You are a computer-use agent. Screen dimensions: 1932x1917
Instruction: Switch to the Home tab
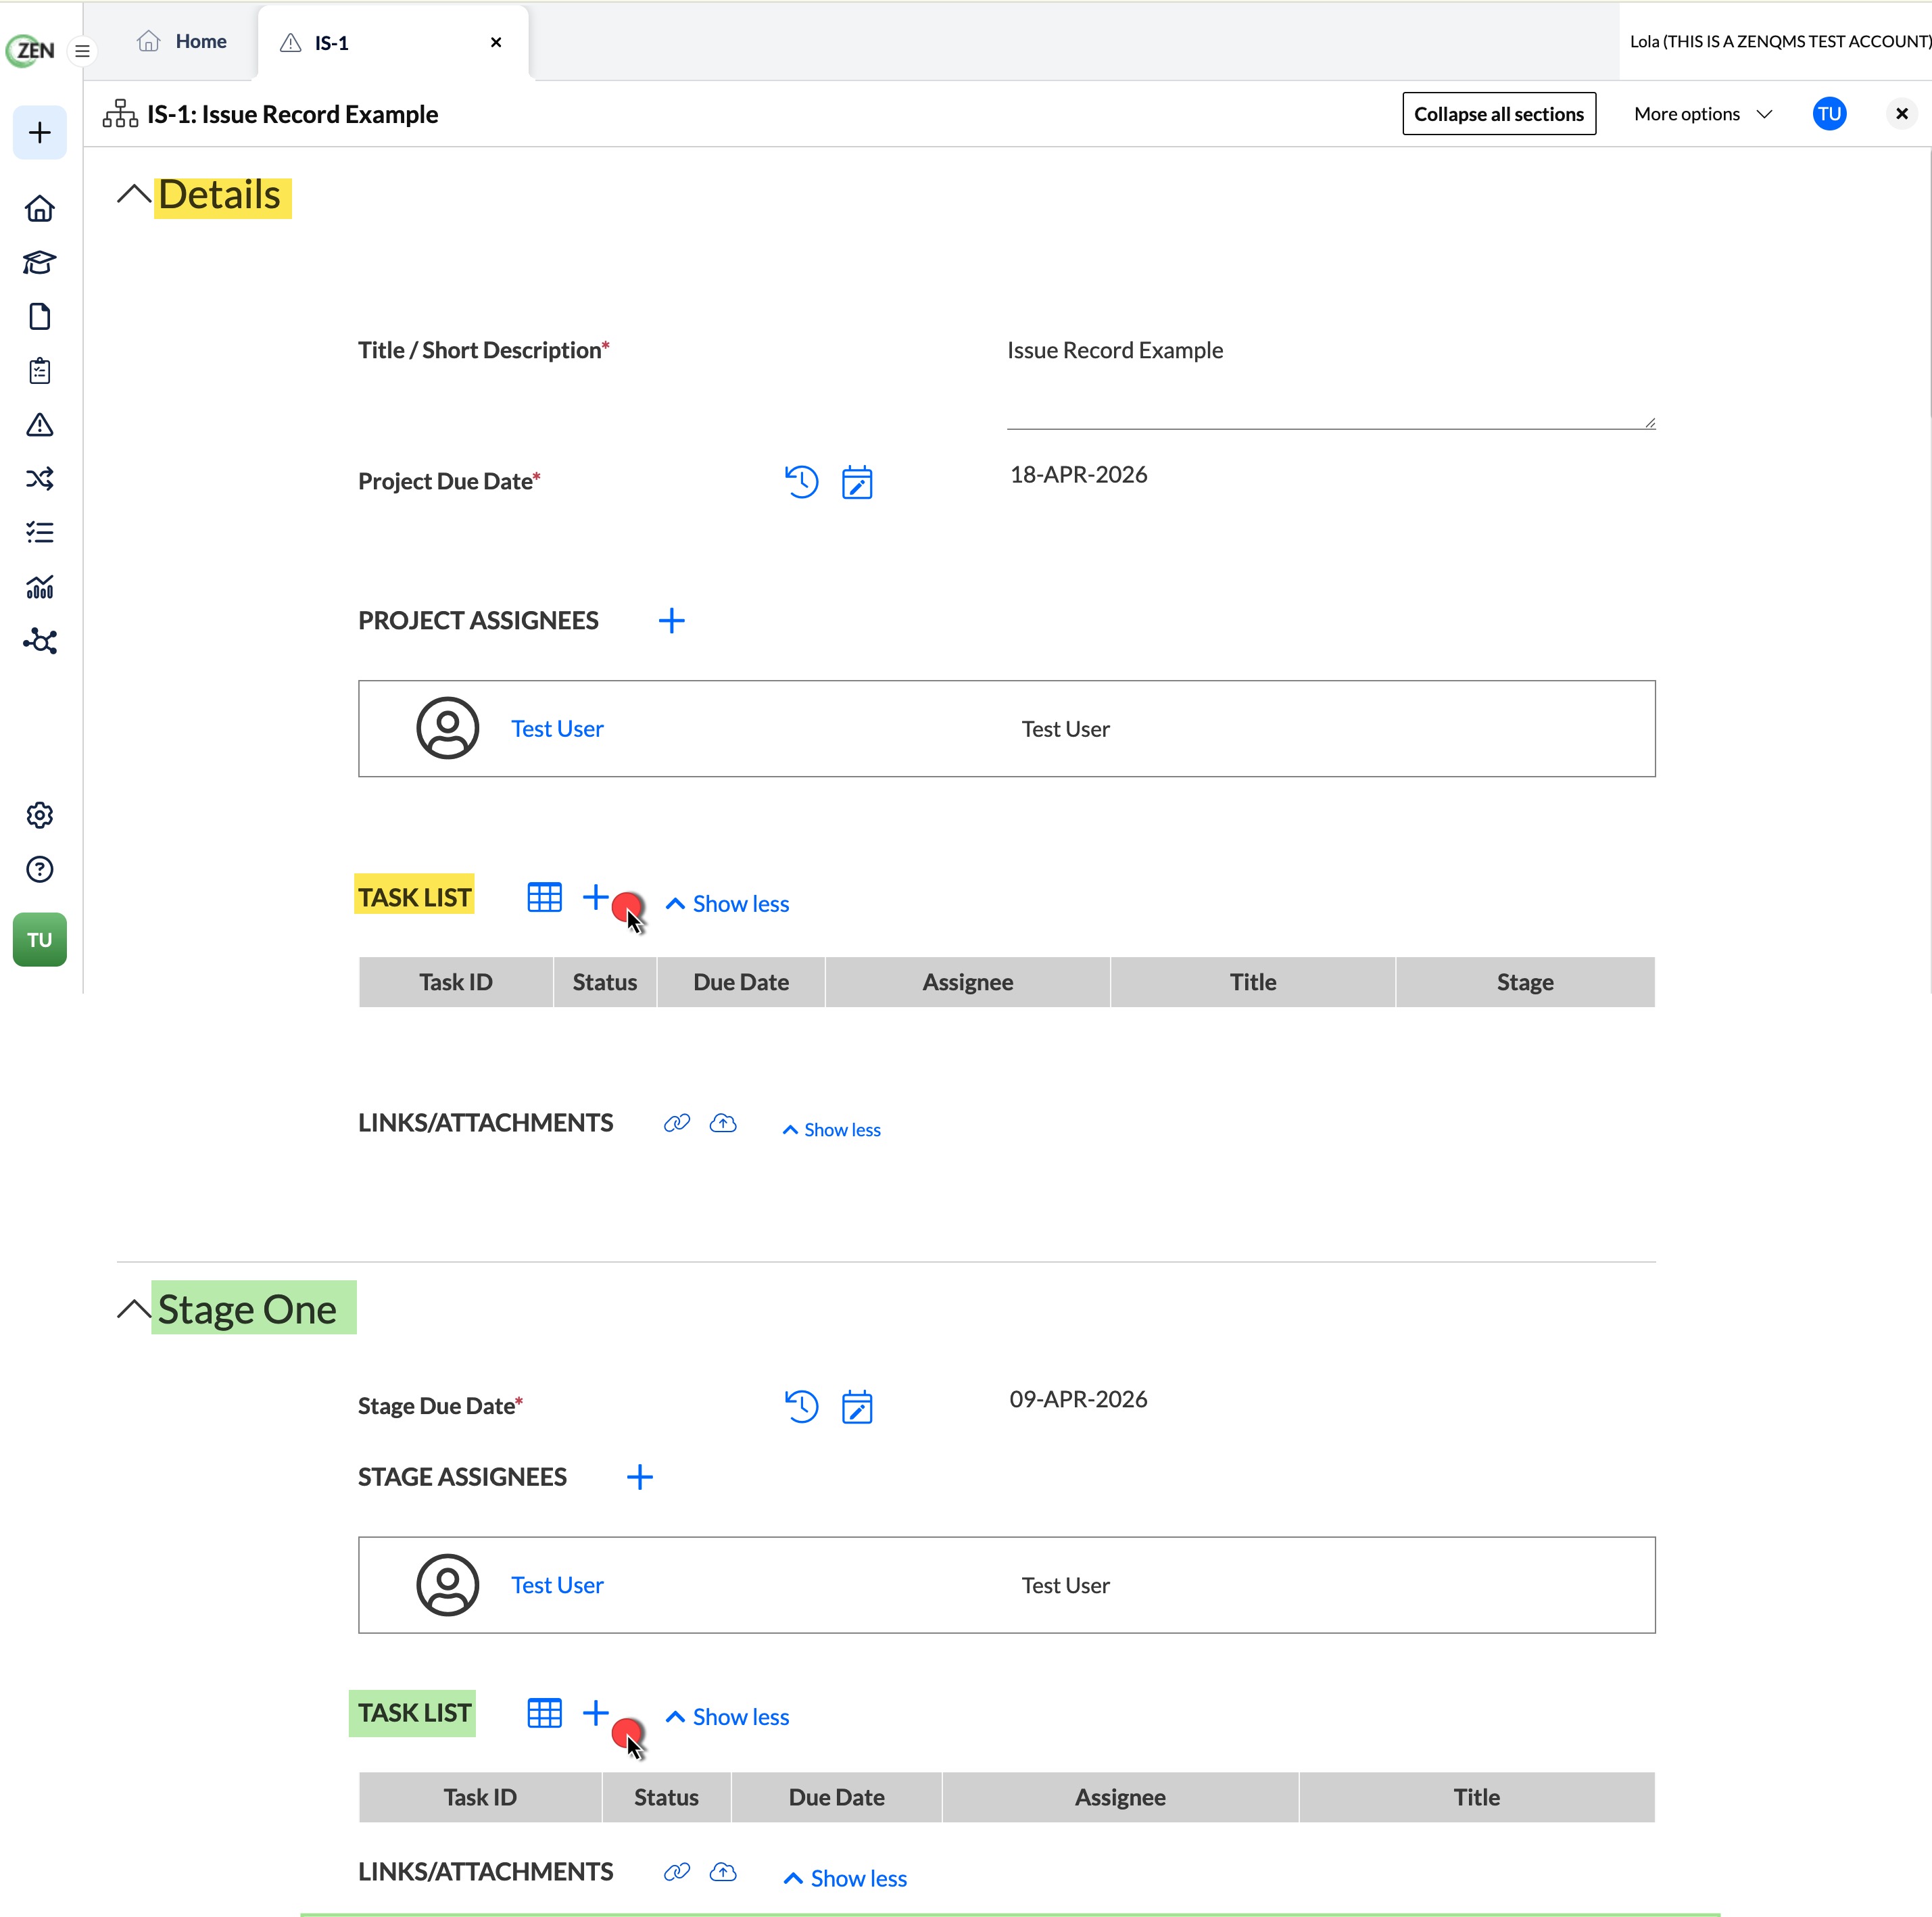183,41
